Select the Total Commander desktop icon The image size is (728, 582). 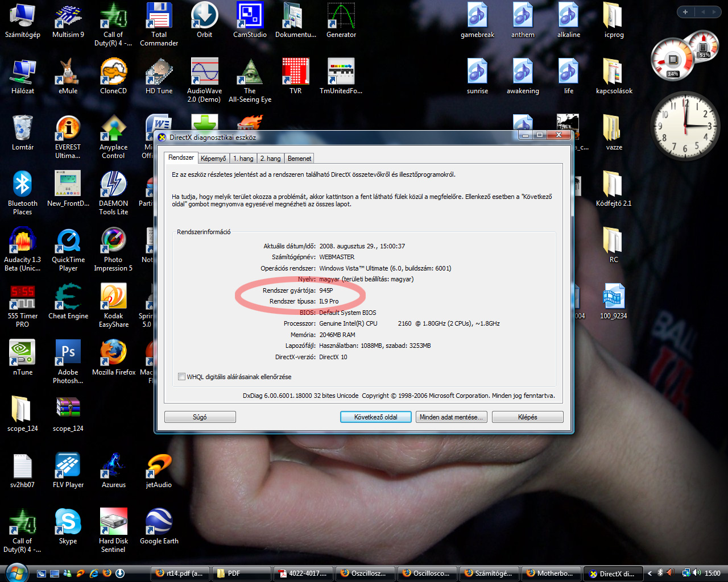(159, 24)
